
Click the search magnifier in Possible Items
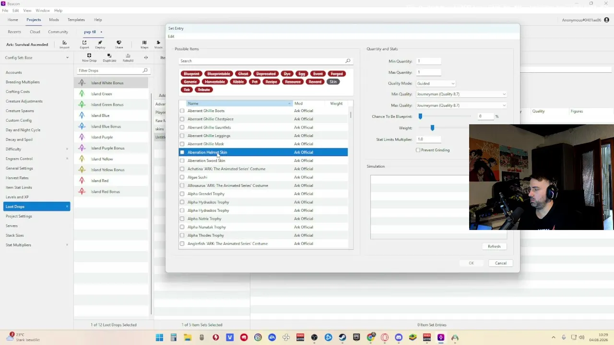tap(348, 61)
